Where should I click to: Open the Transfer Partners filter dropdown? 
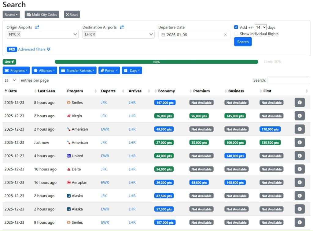78,70
